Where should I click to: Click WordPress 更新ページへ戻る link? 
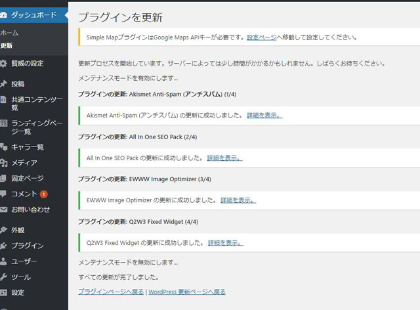[187, 292]
